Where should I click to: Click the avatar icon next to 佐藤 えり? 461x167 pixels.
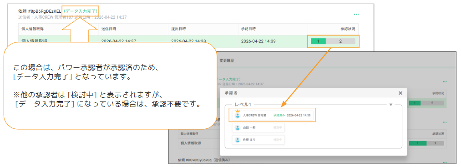click(238, 140)
